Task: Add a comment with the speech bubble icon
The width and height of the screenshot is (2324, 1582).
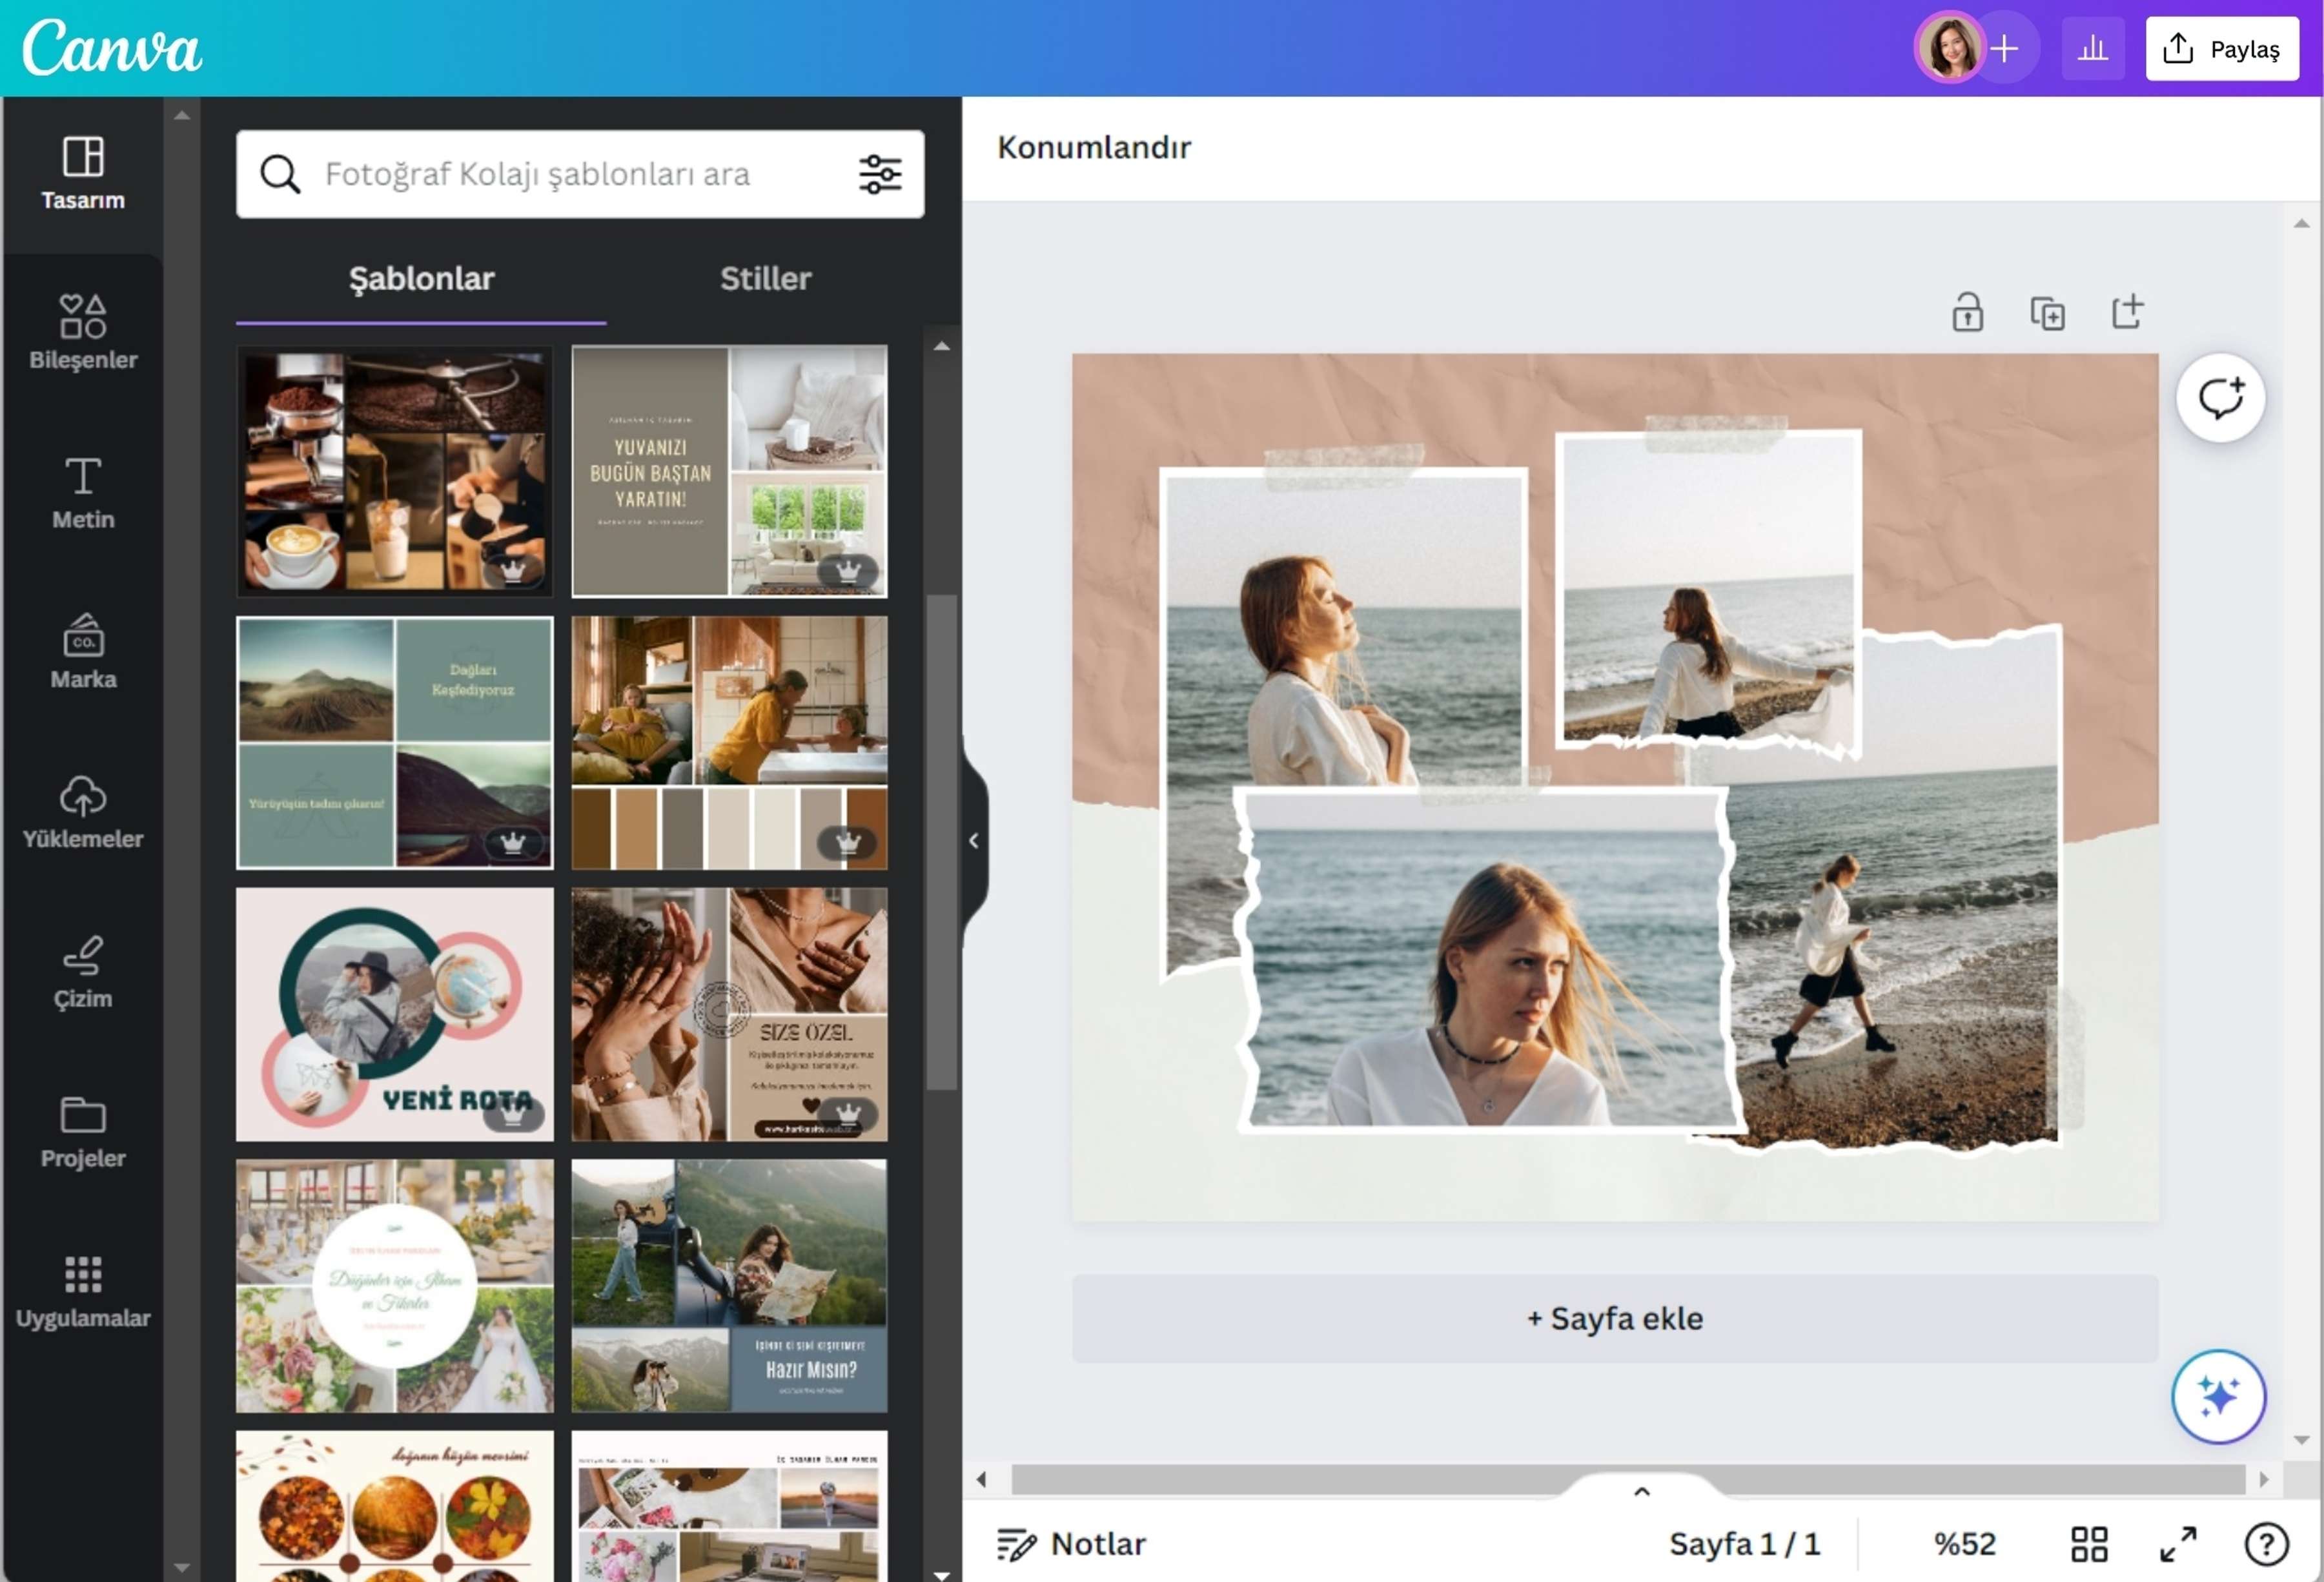Action: point(2220,398)
